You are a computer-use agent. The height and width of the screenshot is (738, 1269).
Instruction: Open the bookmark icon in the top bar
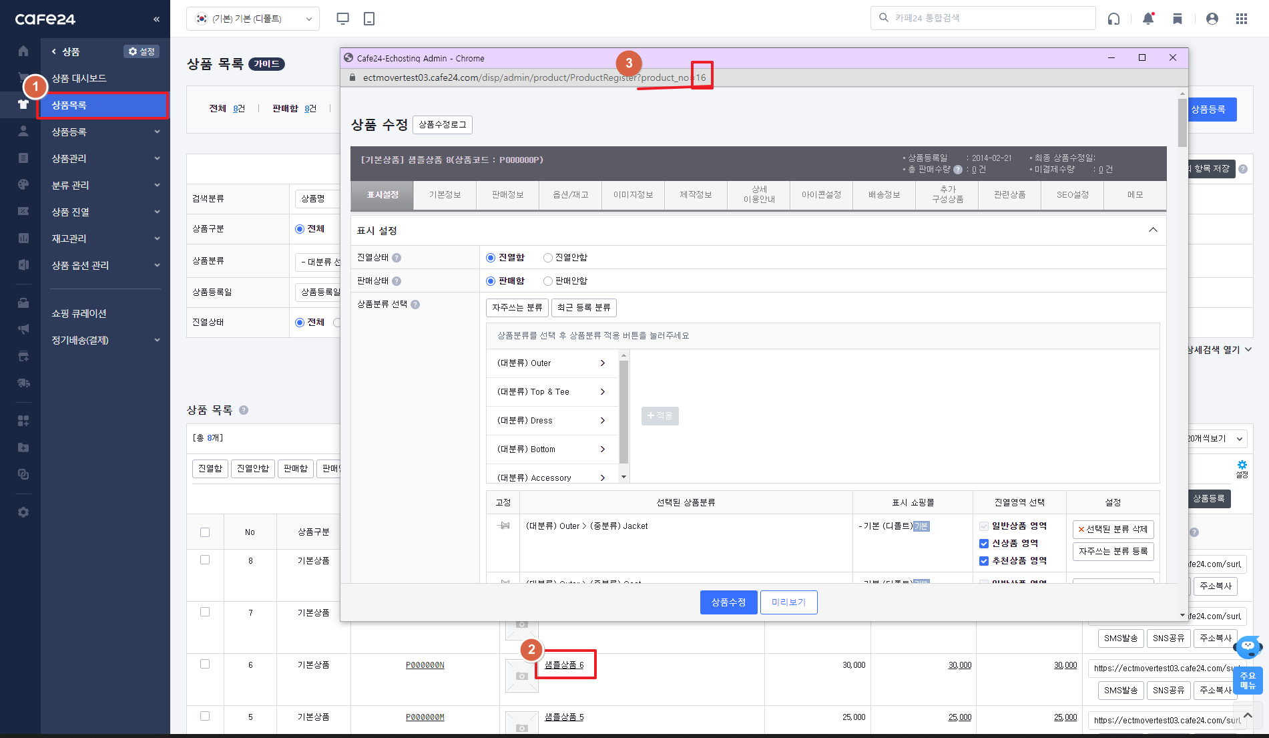click(x=1178, y=19)
